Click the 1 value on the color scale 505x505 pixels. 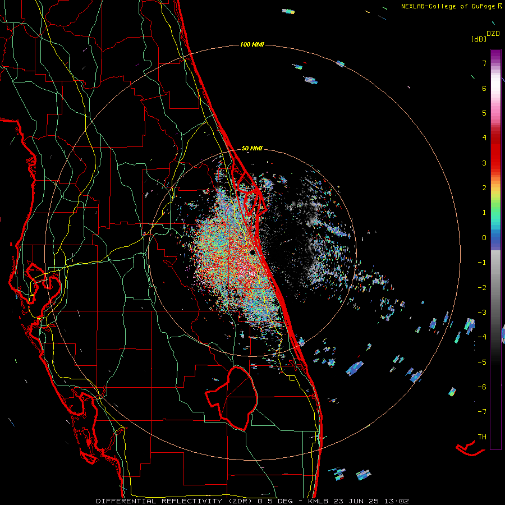point(484,213)
